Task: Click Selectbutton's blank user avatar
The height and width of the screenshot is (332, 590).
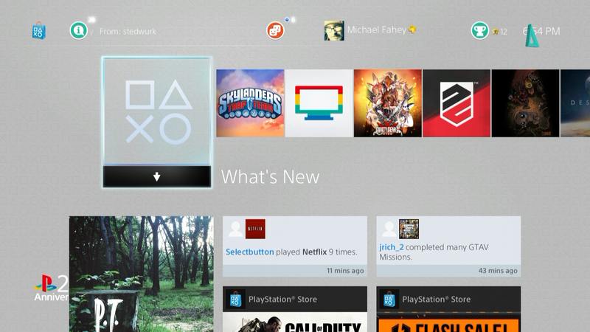Action: (x=235, y=229)
